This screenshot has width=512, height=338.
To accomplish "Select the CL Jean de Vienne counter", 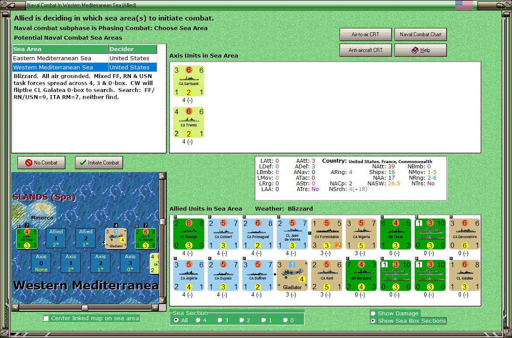I will [x=292, y=234].
